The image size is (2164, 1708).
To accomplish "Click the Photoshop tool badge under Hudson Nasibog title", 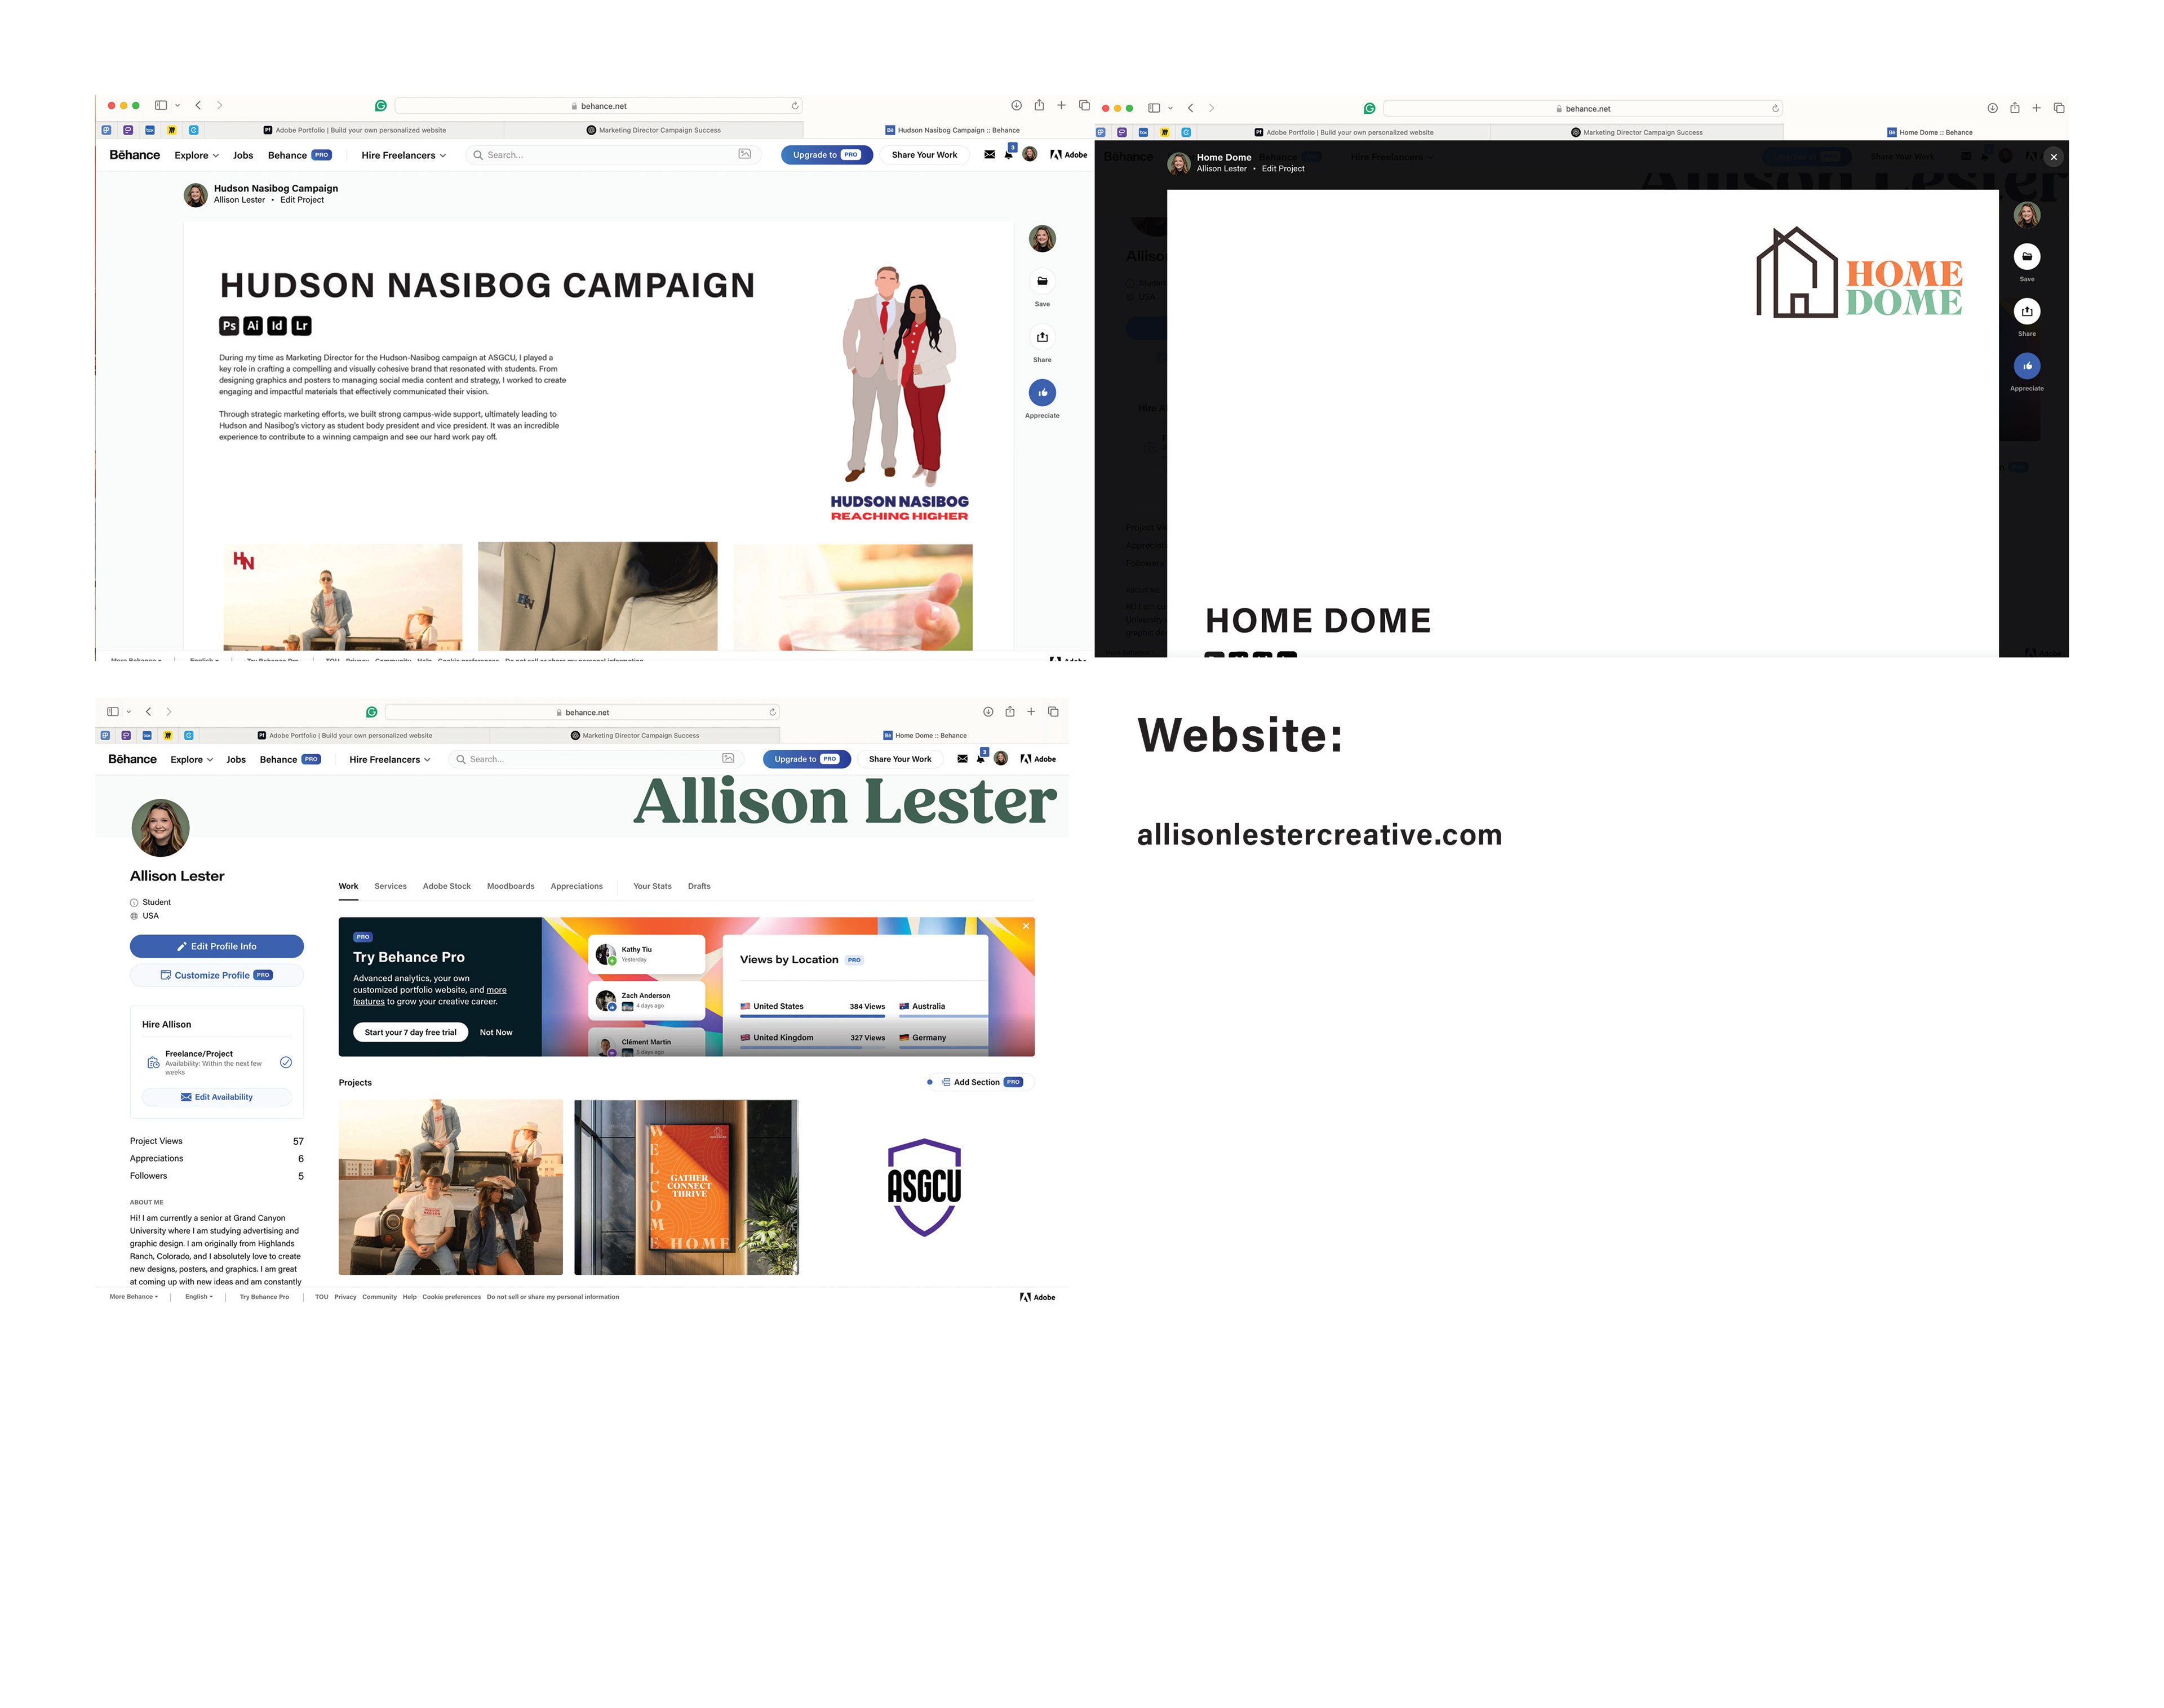I will coord(229,326).
